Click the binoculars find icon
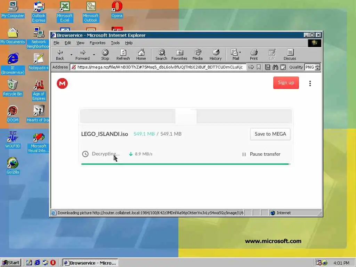The image size is (356, 267). click(x=275, y=67)
